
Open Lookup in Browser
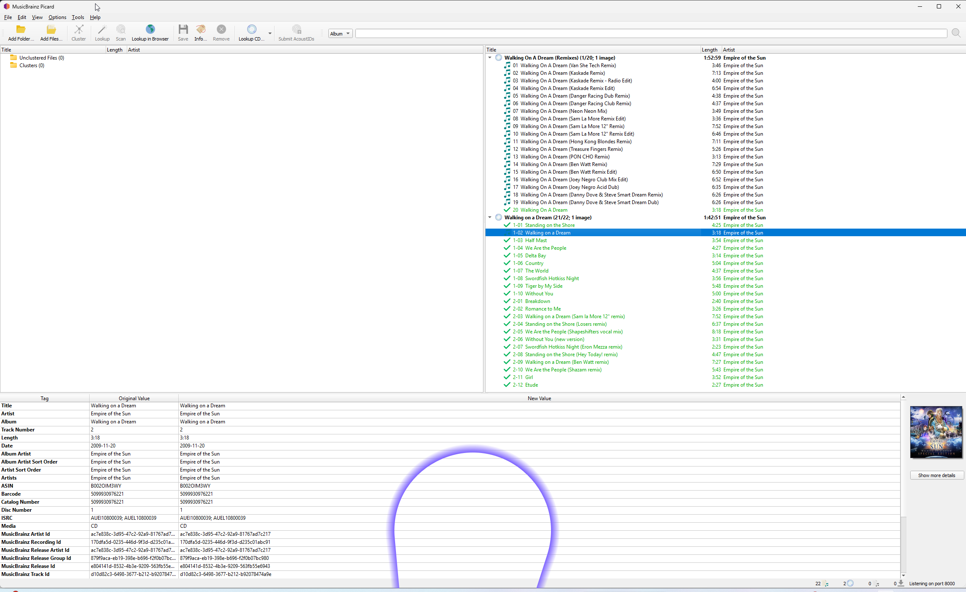tap(150, 30)
